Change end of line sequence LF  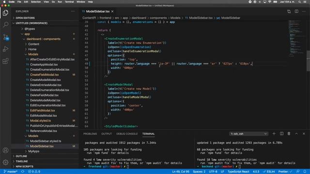(222, 172)
